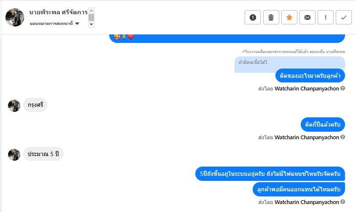Delete conversation with trash icon

pyautogui.click(x=271, y=17)
